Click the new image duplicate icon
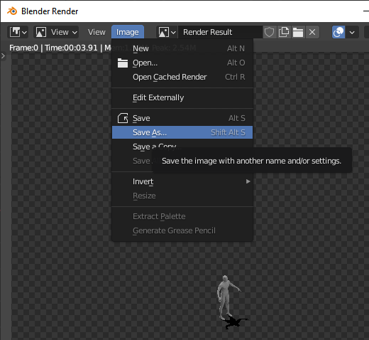 tap(284, 32)
